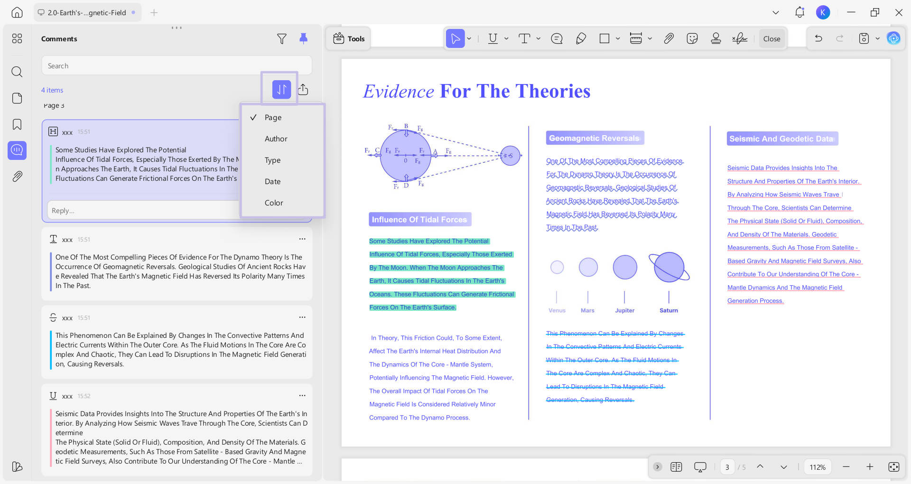Collapse the bottom page toolbar arrow
Image resolution: width=911 pixels, height=484 pixels.
[x=657, y=467]
